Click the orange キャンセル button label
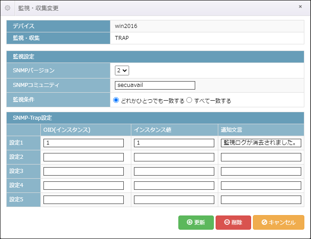 click(282, 222)
